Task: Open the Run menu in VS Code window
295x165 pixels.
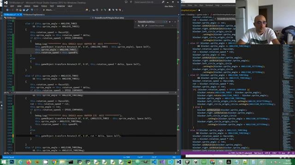Action: 201,5
